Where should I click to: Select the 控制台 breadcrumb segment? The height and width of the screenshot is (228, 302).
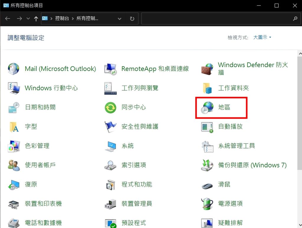pyautogui.click(x=62, y=19)
